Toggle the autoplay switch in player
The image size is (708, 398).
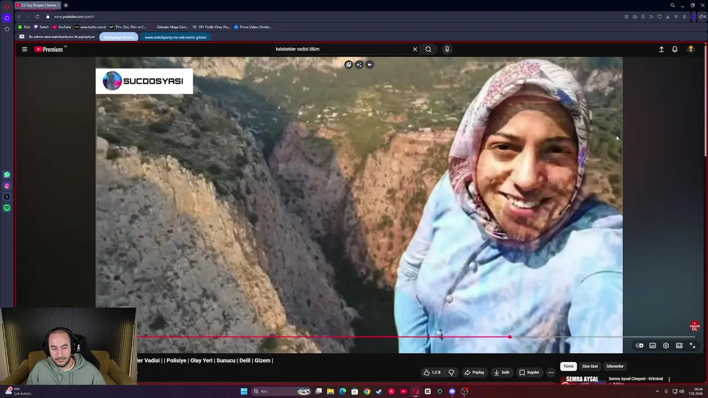click(639, 345)
